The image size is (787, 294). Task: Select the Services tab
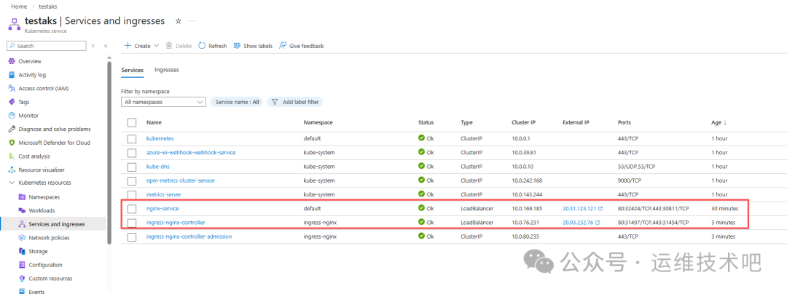tap(133, 70)
